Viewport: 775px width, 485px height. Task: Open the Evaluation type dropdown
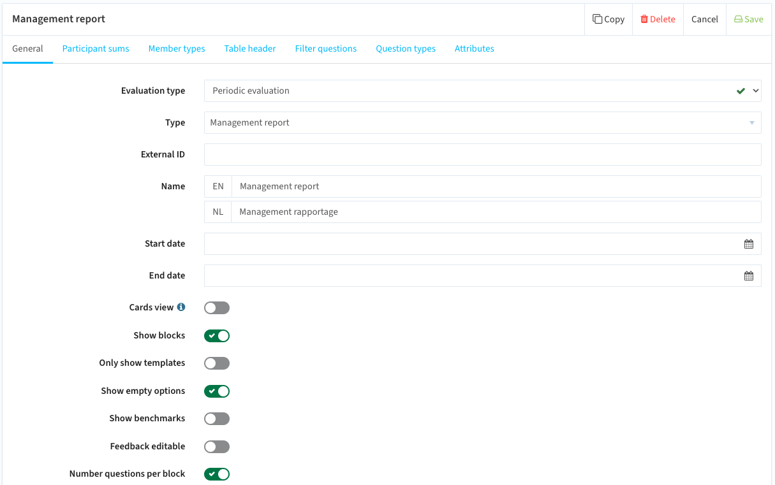point(483,90)
